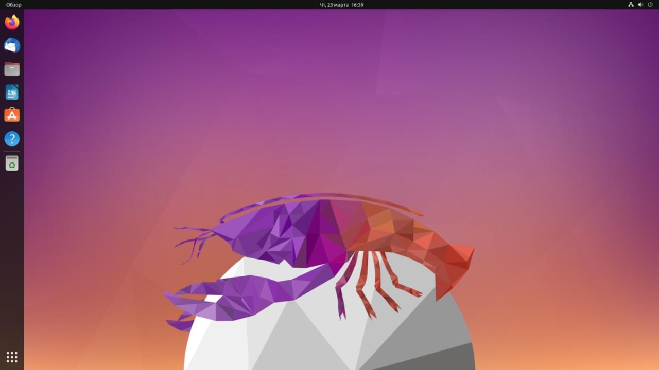
Task: Open Thunderbird mail client
Action: [12, 46]
